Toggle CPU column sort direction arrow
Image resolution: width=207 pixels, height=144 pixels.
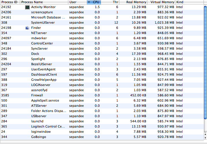click(x=89, y=2)
